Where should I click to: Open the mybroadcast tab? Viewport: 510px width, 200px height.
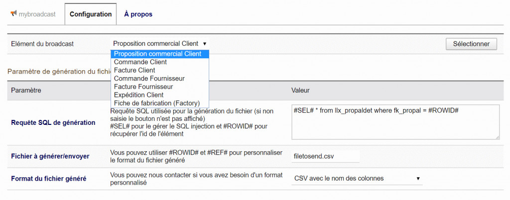37,14
